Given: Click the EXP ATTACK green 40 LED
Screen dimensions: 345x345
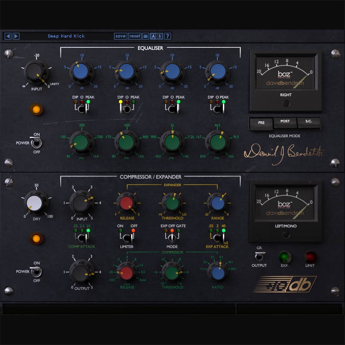Looking at the screenshot, I should click(x=223, y=230).
